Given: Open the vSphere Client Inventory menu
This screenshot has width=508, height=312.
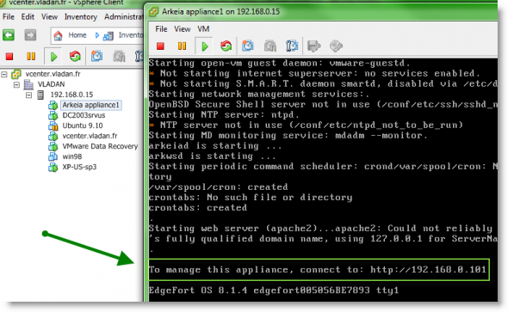Looking at the screenshot, I should [x=81, y=17].
